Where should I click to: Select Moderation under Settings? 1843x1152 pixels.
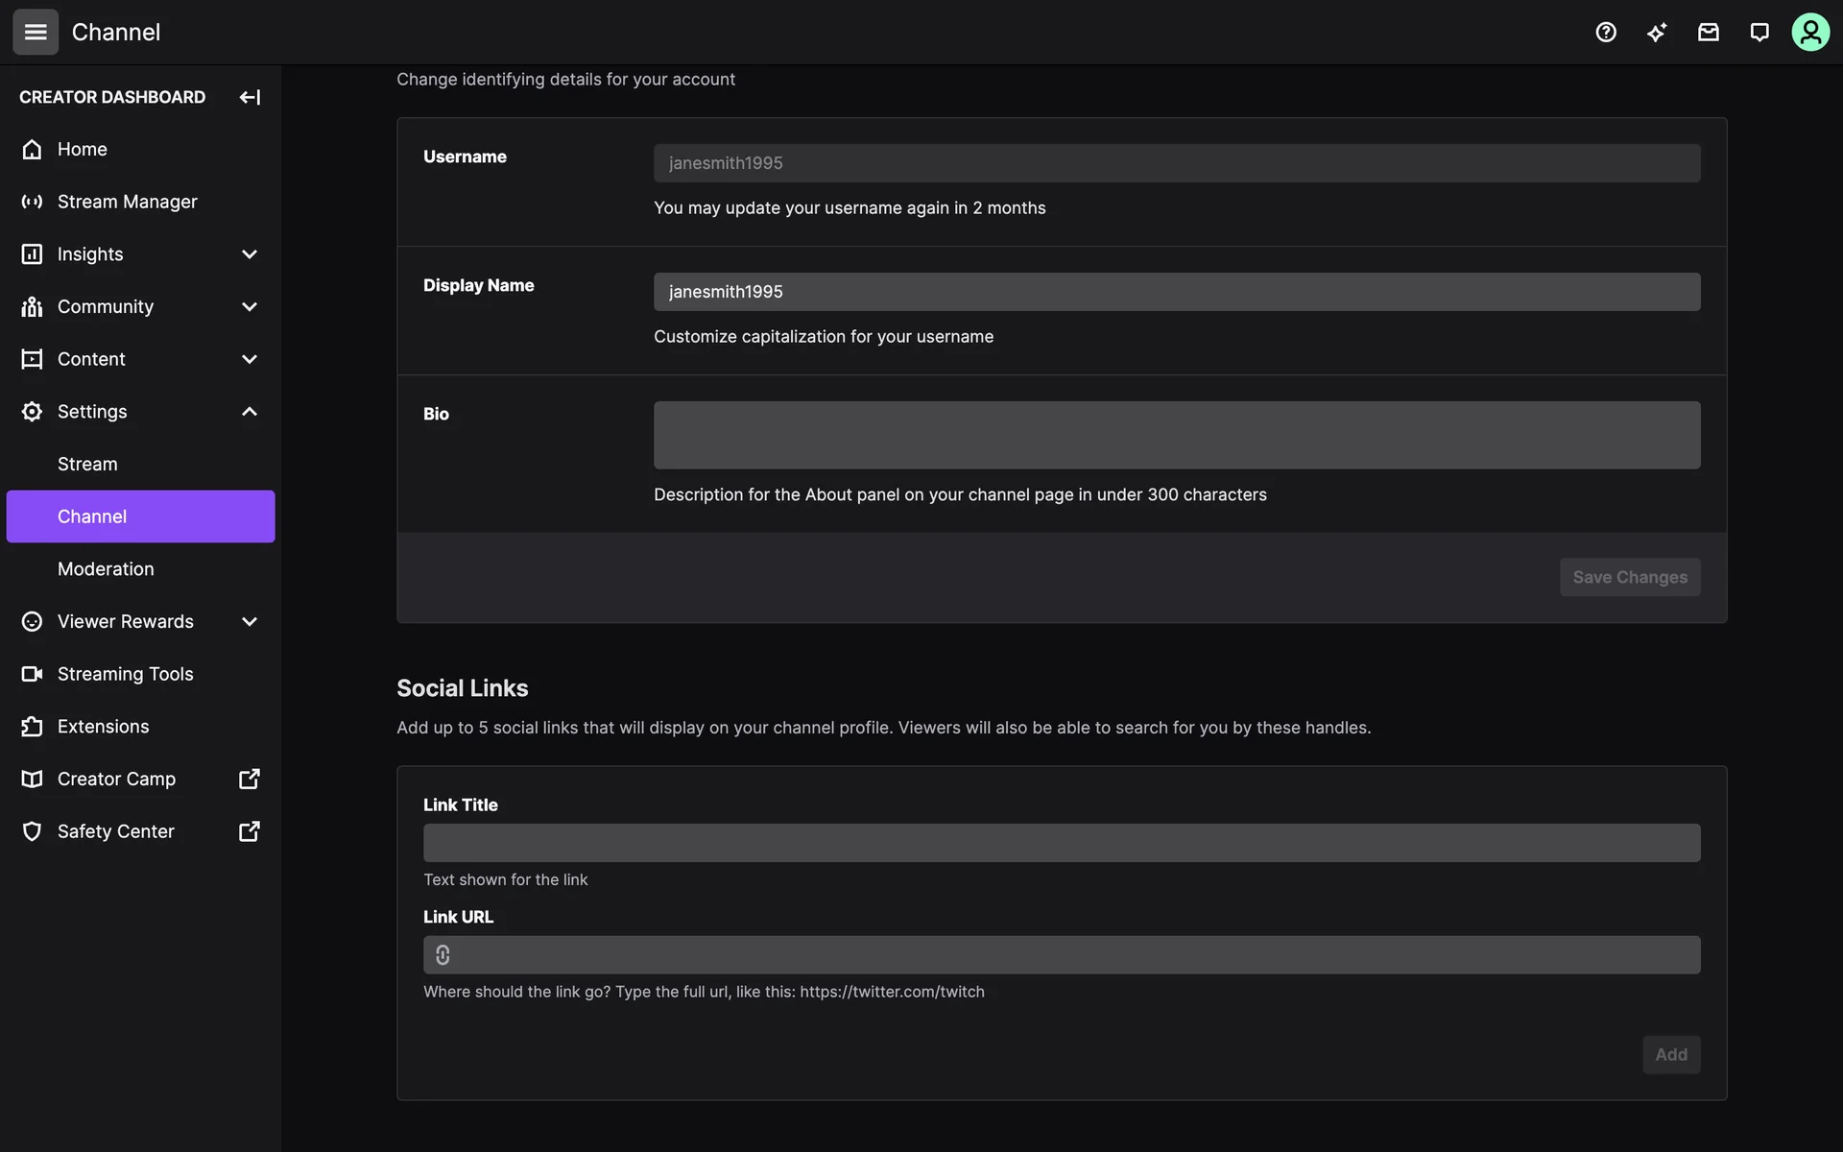coord(106,569)
